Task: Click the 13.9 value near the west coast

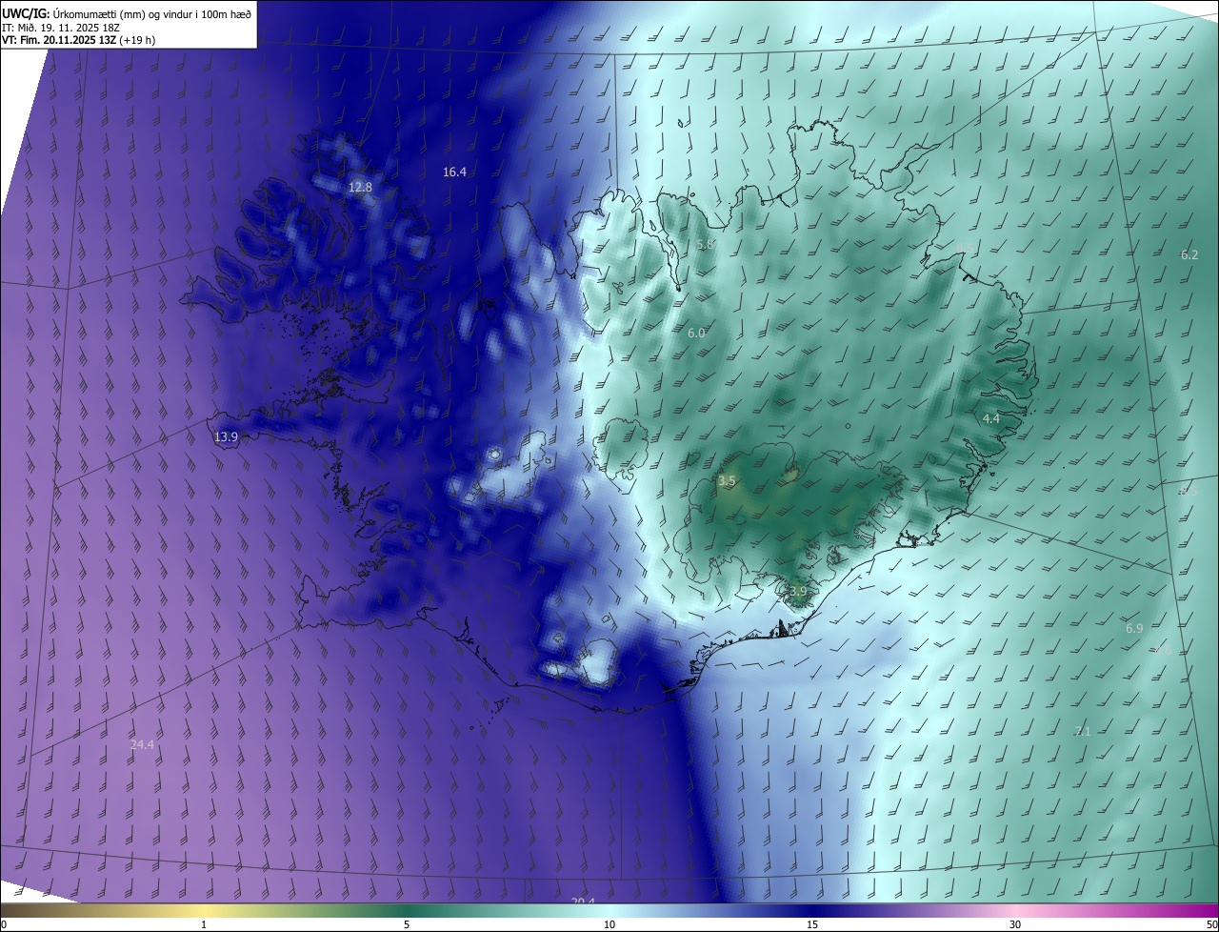Action: tap(226, 436)
